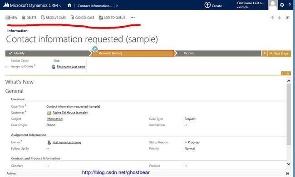Open Alpine Ski House (sample) customer link
The width and height of the screenshot is (295, 177).
70,113
